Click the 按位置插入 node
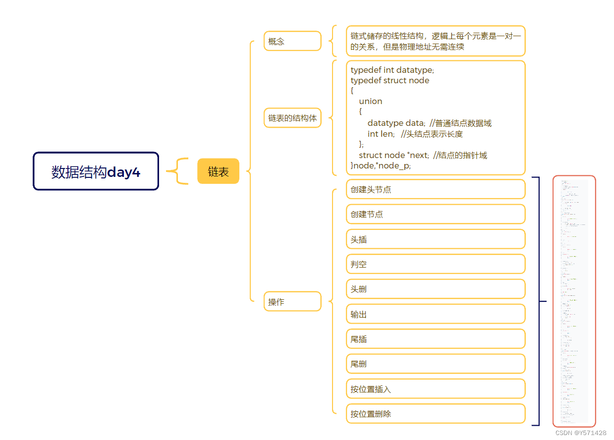Screen dimensions: 614x440 [x=436, y=389]
